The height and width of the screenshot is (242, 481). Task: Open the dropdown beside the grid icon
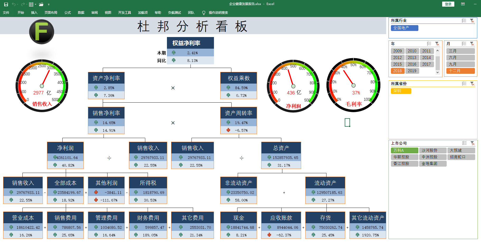tap(35, 4)
